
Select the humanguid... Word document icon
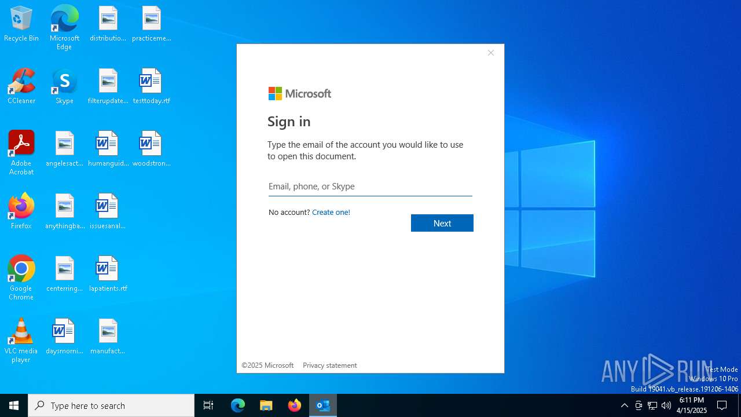tap(108, 149)
